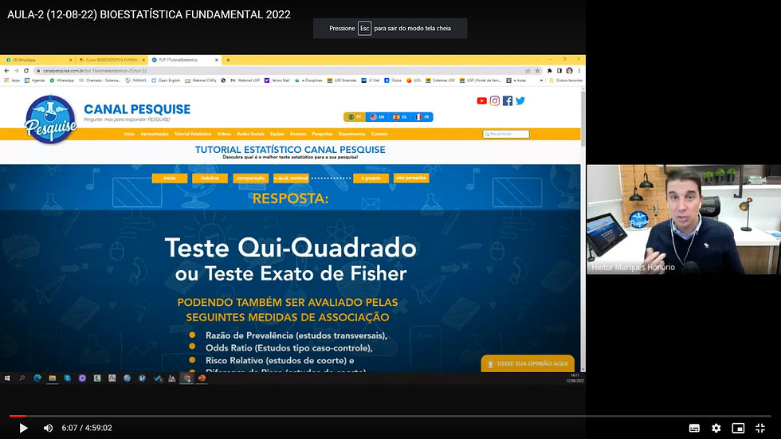781x439 pixels.
Task: Go to v. qual. nominal breadcrumb step
Action: point(291,178)
